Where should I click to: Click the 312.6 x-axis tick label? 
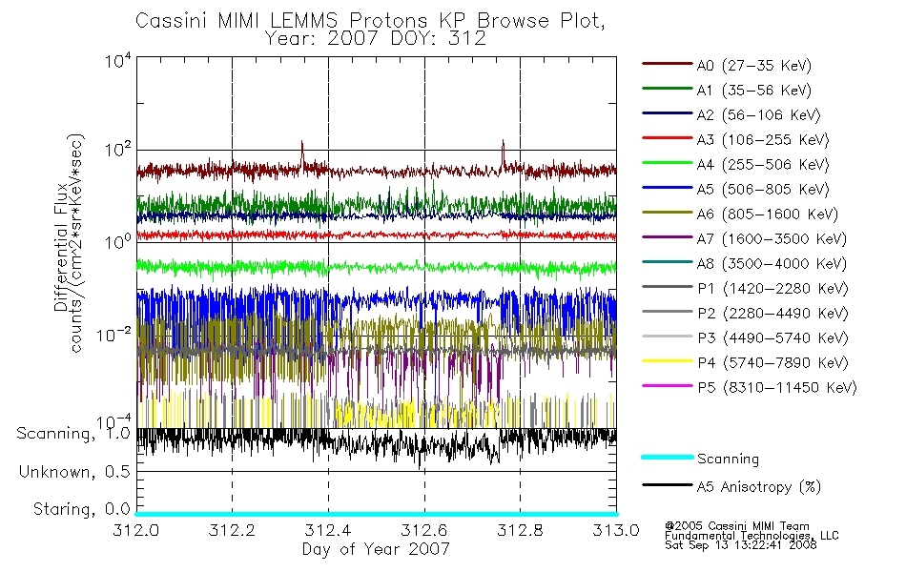pyautogui.click(x=423, y=530)
